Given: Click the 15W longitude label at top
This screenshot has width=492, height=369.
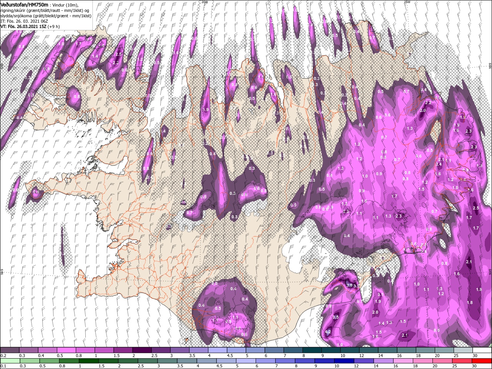Looking at the screenshot, I should coord(407,2).
